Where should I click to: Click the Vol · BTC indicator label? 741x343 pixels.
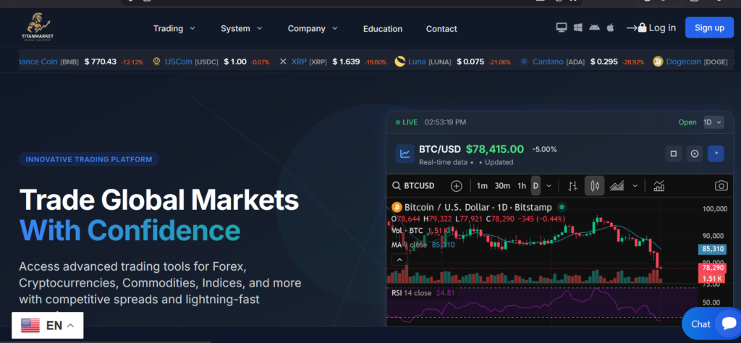407,231
